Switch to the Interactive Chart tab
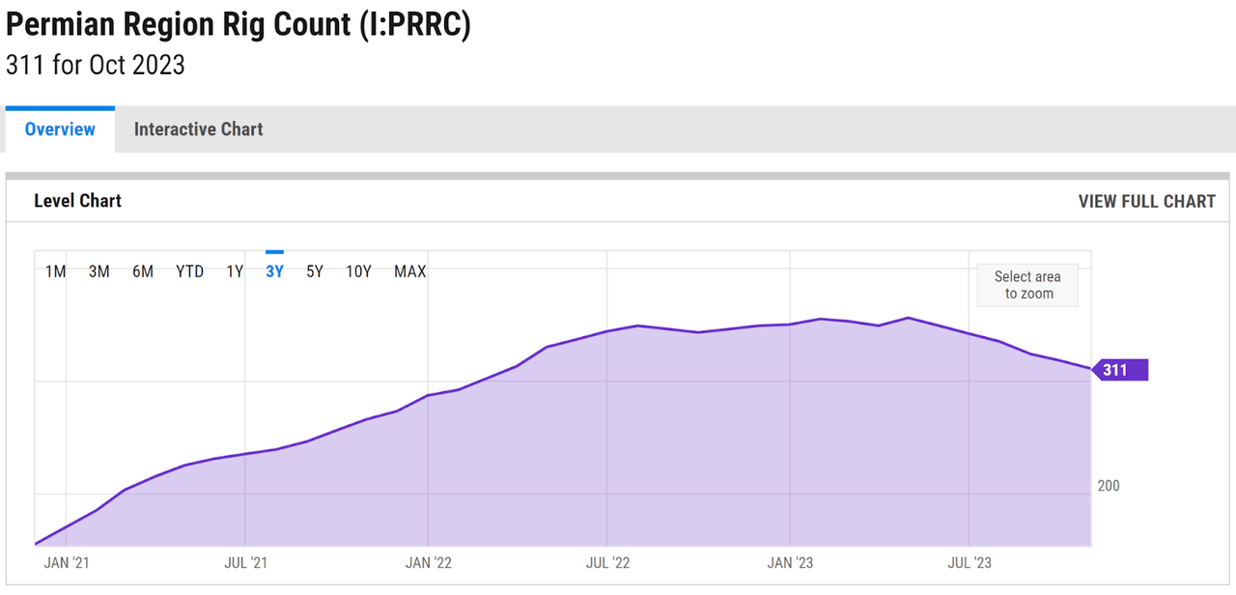The image size is (1236, 595). click(x=198, y=128)
